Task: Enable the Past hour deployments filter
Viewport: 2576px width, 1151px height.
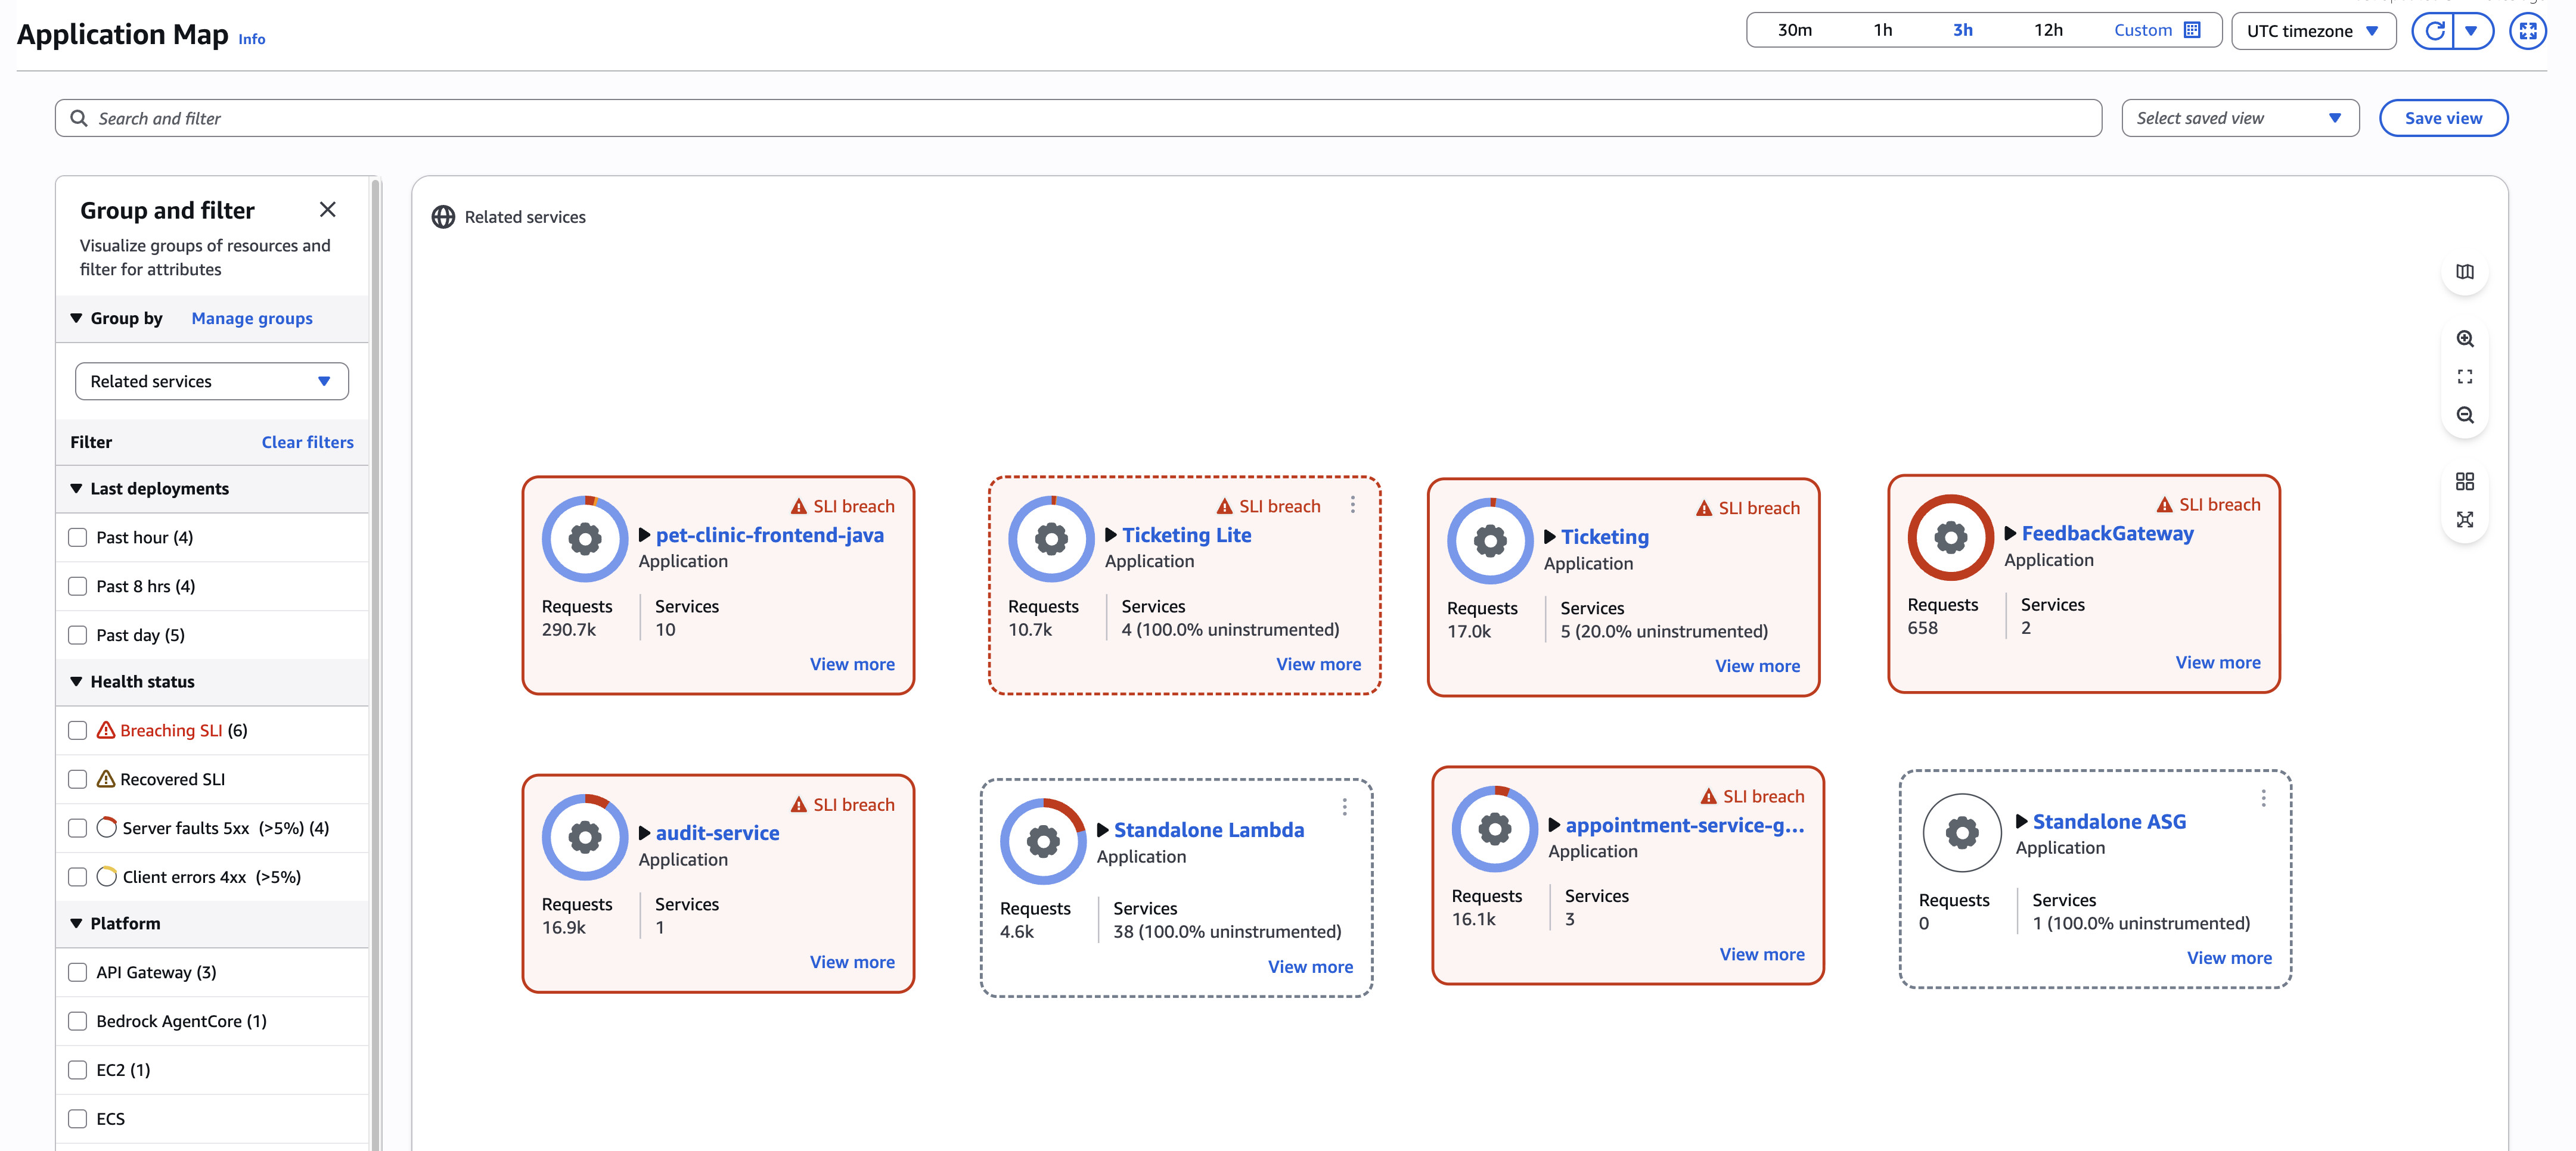Action: pos(77,537)
